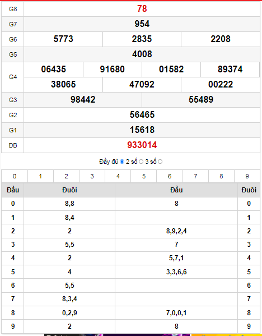Click the G8 prize number 78
The width and height of the screenshot is (262, 336).
point(142,9)
